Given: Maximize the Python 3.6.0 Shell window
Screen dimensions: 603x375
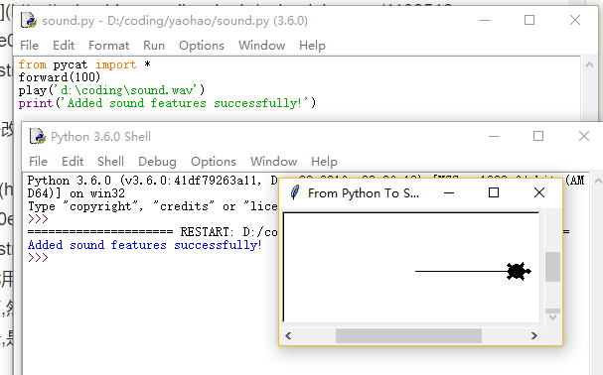Looking at the screenshot, I should point(538,136).
